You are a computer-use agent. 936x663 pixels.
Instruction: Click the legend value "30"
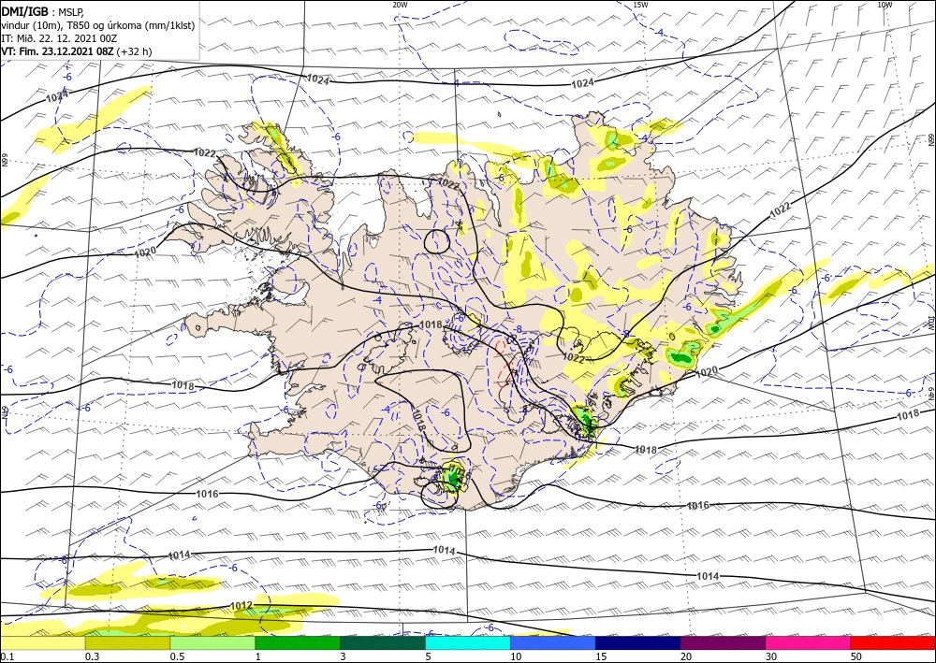coord(771,656)
